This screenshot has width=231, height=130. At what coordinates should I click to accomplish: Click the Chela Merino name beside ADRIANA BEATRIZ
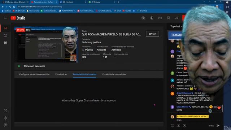(x=182, y=107)
